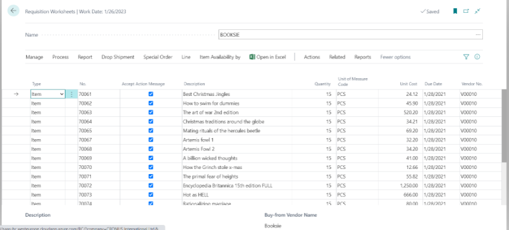Click item number 70072 cell
Image resolution: width=509 pixels, height=230 pixels.
[x=99, y=186]
